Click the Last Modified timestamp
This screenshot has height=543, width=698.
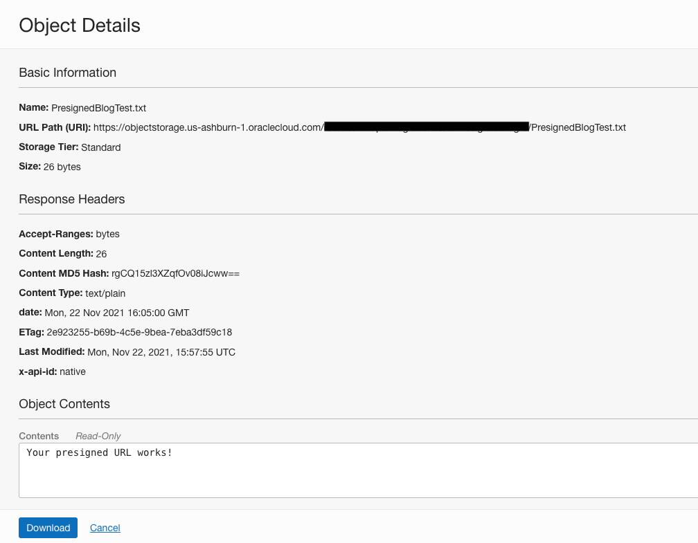[x=161, y=352]
